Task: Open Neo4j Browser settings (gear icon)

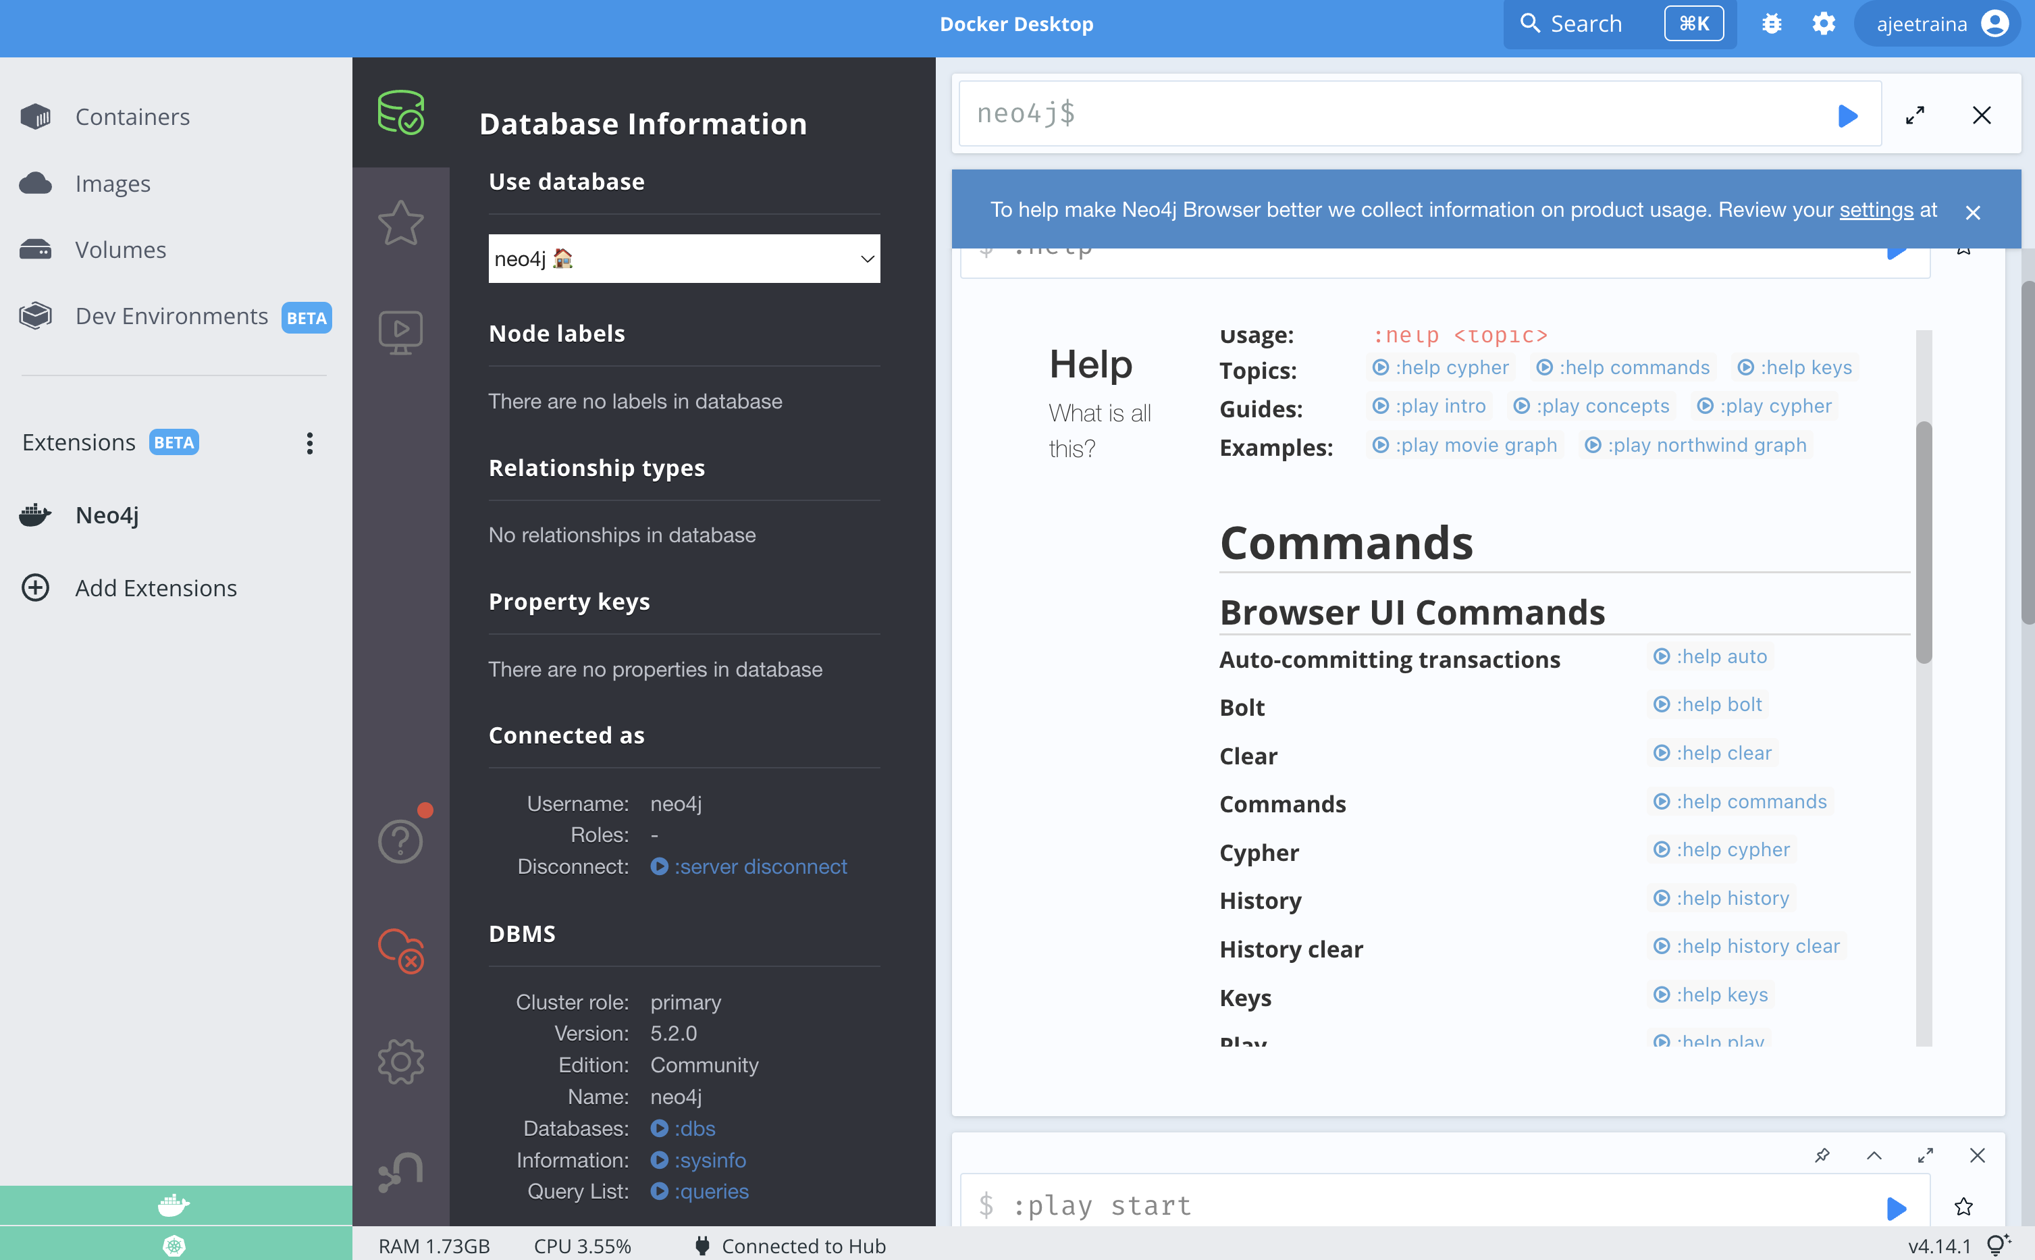Action: coord(402,1061)
